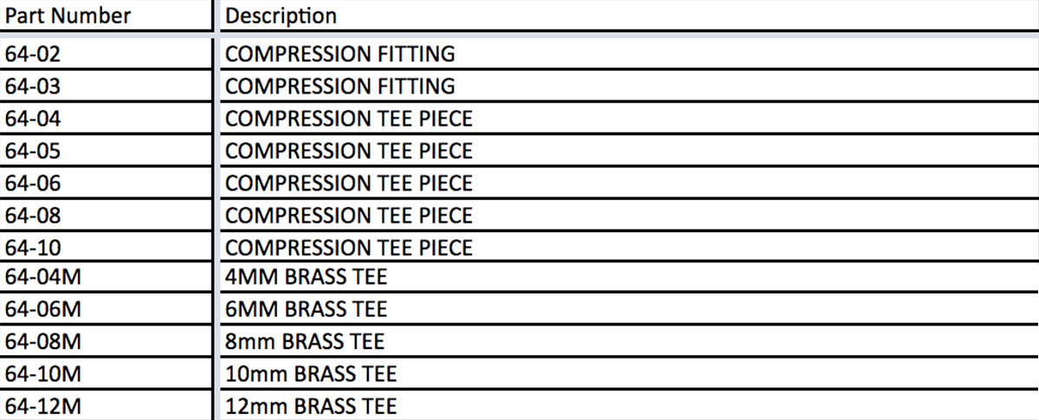
Task: Select part number 64-04M cell
Action: pyautogui.click(x=42, y=278)
